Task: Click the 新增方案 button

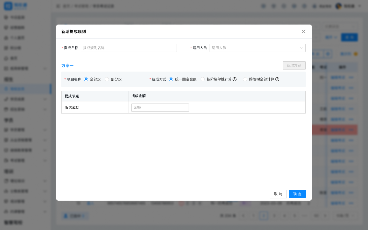Action: click(294, 65)
